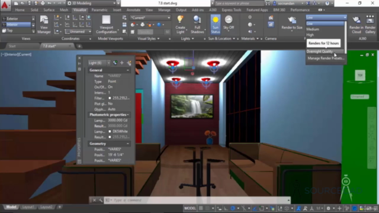This screenshot has height=213, width=379.
Task: Click the Print icon in quick access toolbar
Action: 43,3
